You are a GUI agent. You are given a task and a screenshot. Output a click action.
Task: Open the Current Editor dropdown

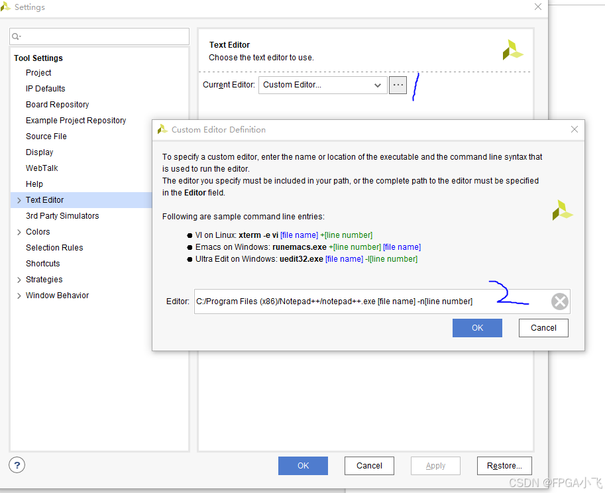point(323,85)
